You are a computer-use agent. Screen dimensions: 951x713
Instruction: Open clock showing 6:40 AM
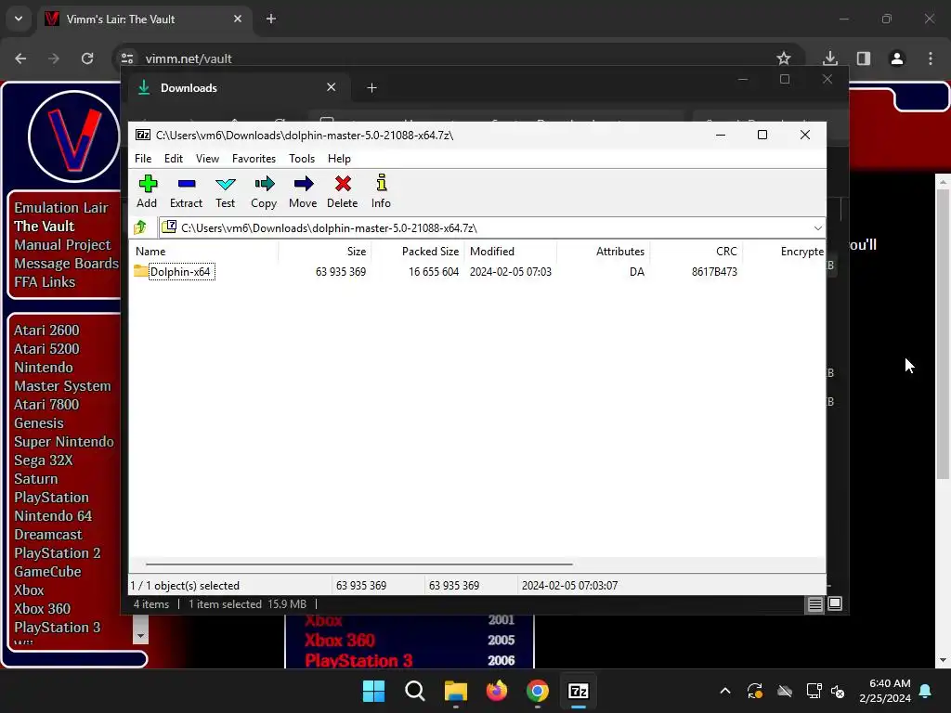click(x=885, y=691)
